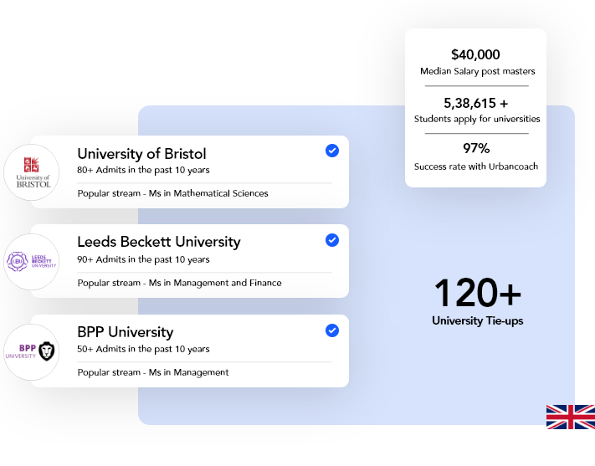Click '50+ Admits in the past 10 years'
The height and width of the screenshot is (466, 595).
(x=143, y=349)
